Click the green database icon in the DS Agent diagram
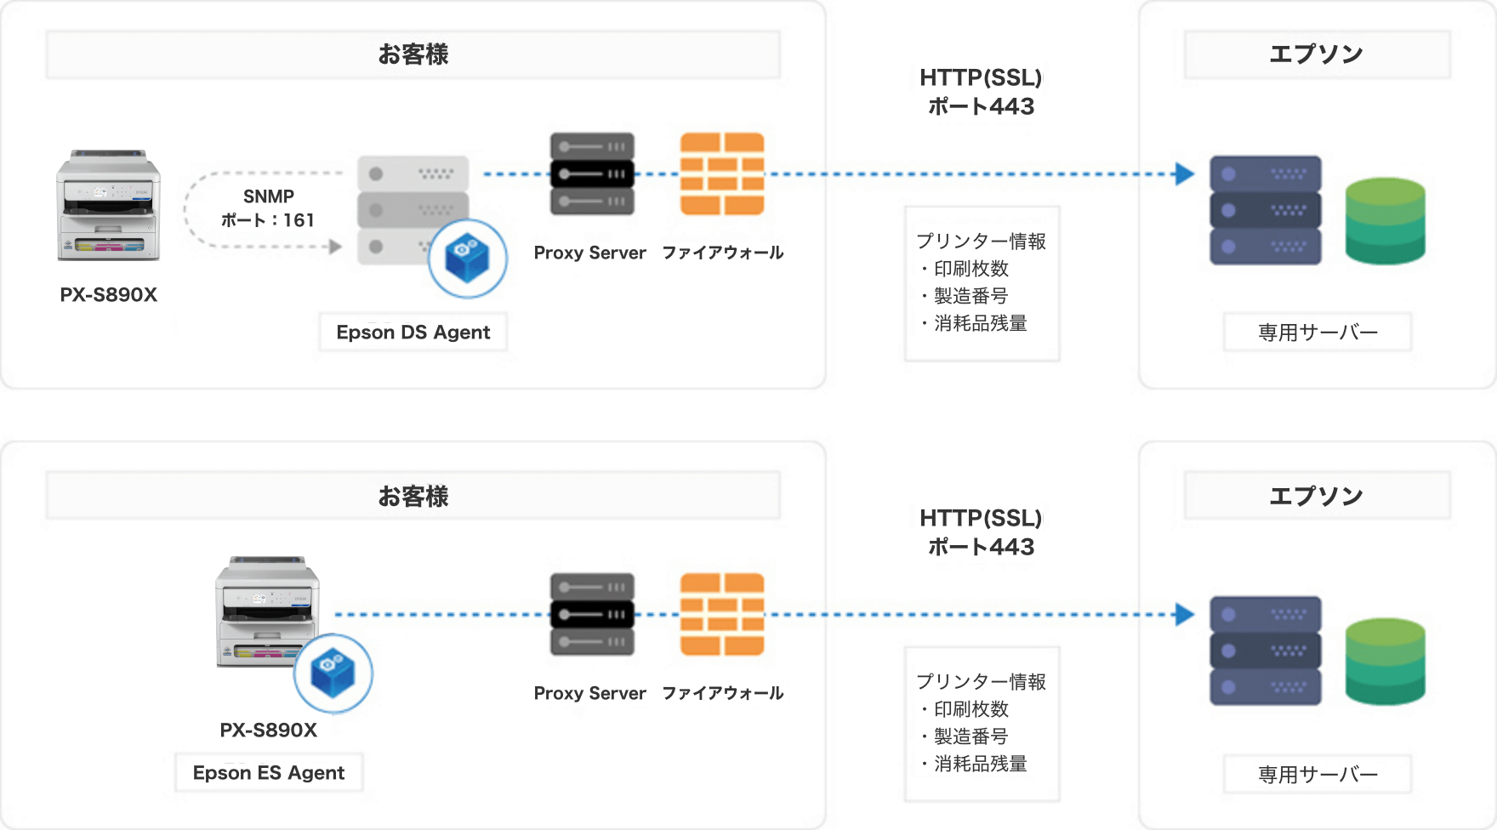1497x830 pixels. coord(1385,221)
